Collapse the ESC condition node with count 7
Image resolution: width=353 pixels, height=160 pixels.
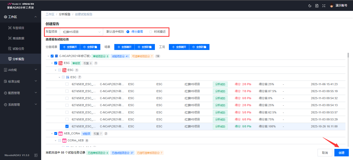tap(59, 77)
